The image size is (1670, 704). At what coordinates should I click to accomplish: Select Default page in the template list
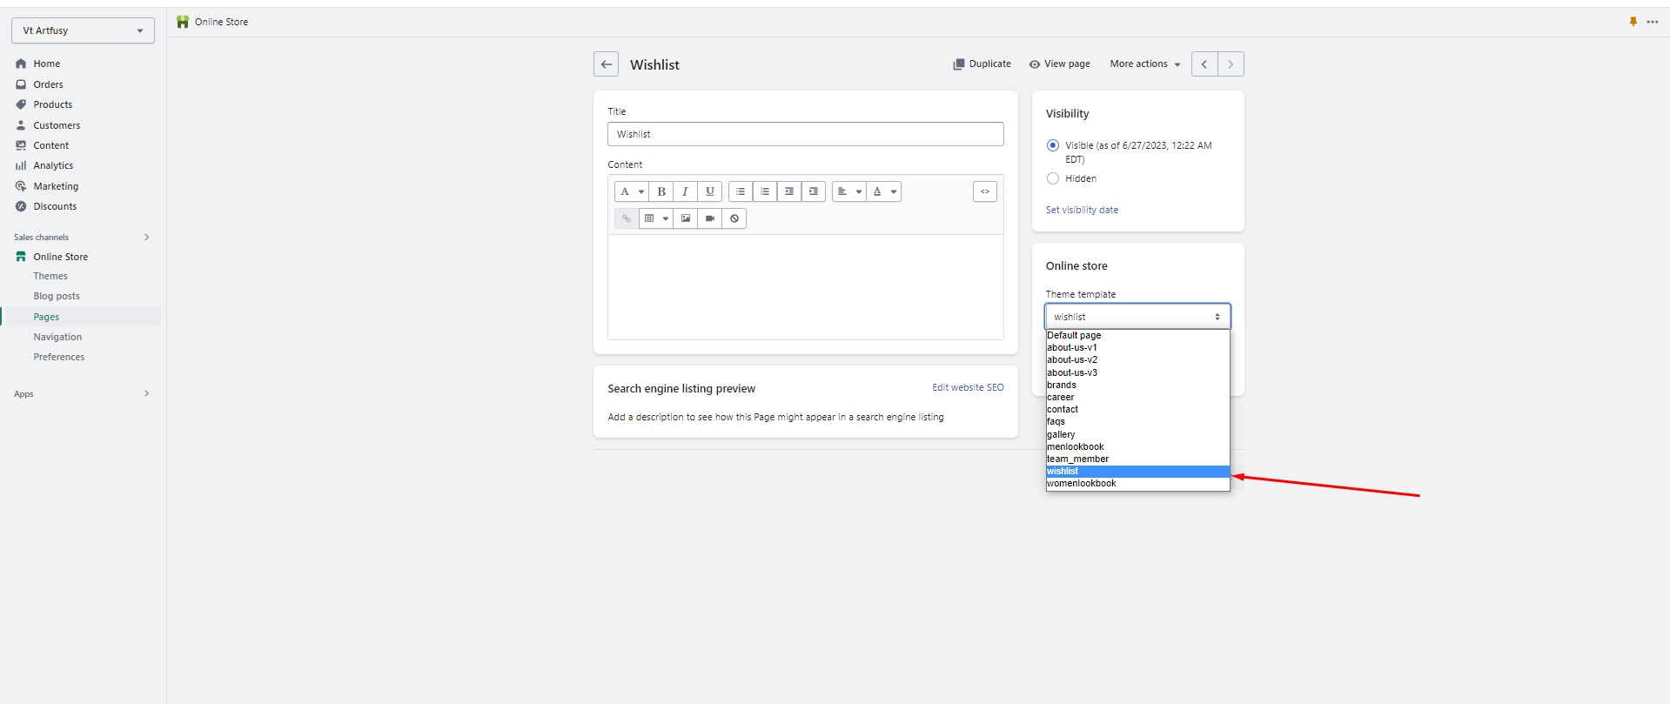point(1075,335)
